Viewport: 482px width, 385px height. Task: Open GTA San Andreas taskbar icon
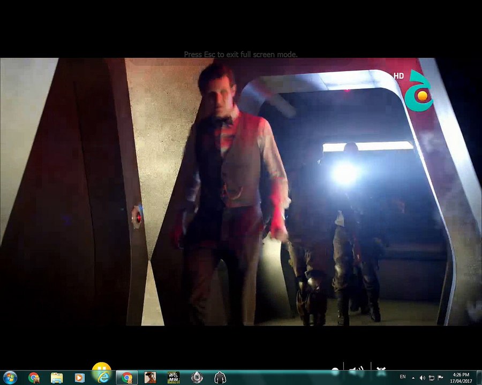150,378
